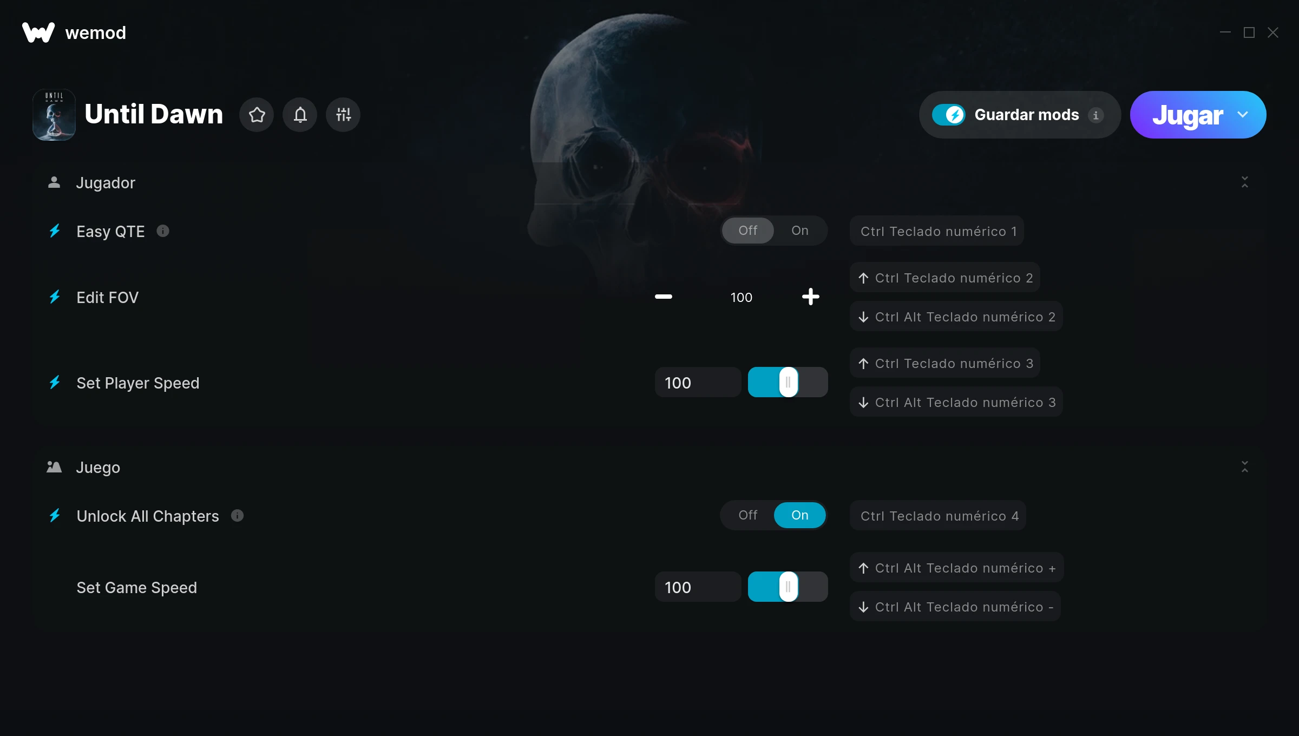Collapse the Juego section

click(x=1245, y=466)
